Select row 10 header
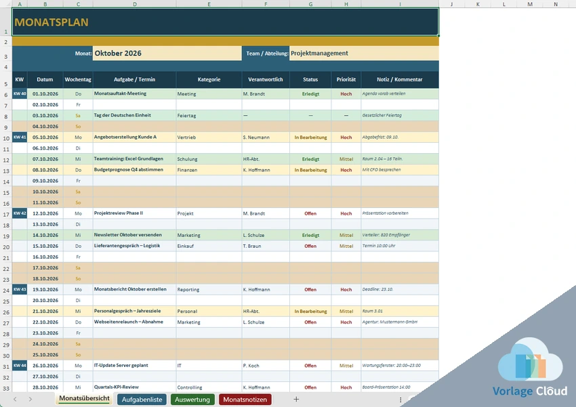 pyautogui.click(x=6, y=138)
